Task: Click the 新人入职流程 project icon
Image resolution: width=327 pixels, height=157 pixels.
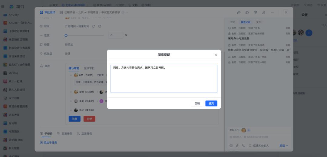Action: [5, 90]
